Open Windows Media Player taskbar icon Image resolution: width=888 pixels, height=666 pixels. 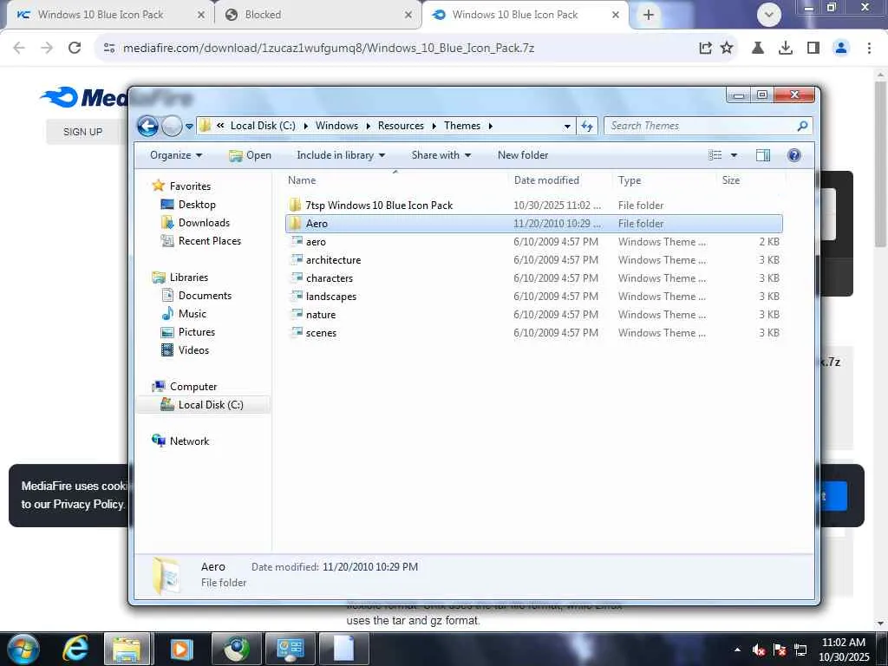181,649
